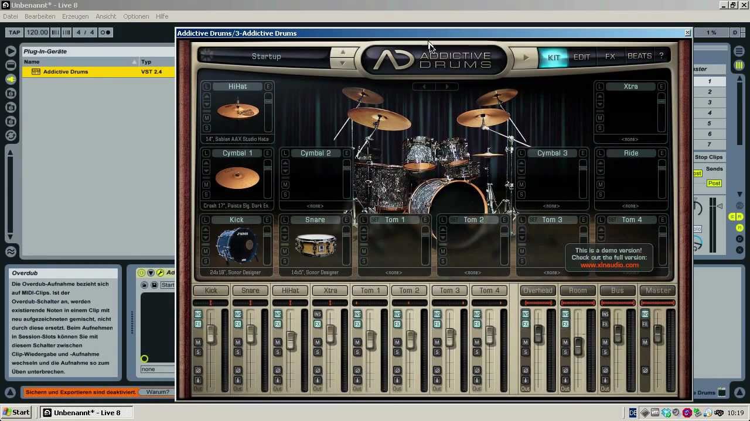Click Overhead channel output arrow icon

pos(526,381)
